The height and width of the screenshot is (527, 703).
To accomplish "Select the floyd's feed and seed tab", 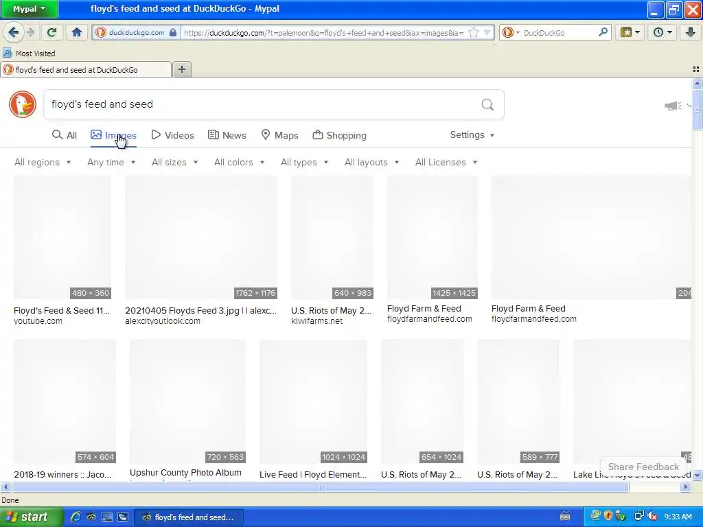I will pyautogui.click(x=86, y=69).
